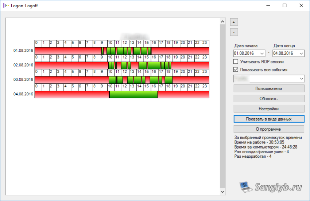Click 'Время за компьютером - 24:48:28' text
The width and height of the screenshot is (310, 201).
pos(266,147)
